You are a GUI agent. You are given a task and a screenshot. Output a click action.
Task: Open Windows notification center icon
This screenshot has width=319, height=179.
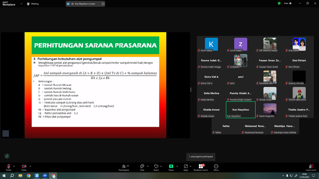[x=314, y=176]
